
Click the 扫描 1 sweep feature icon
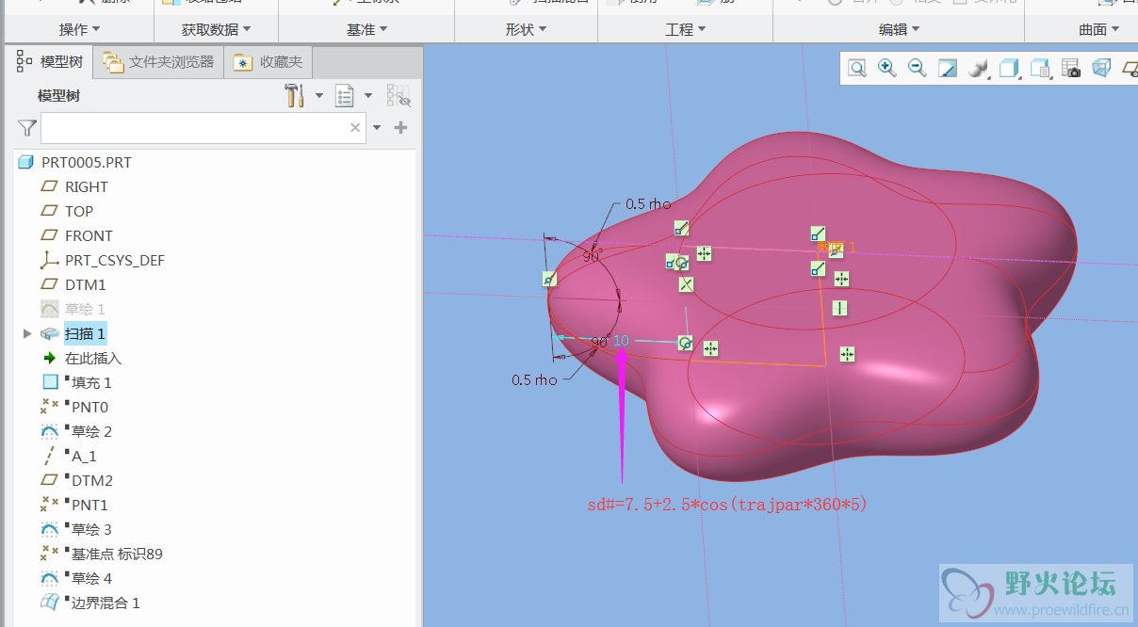(x=50, y=333)
